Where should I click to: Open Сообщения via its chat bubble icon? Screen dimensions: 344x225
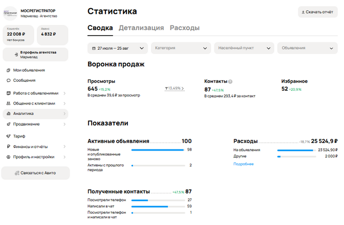[x=8, y=80]
